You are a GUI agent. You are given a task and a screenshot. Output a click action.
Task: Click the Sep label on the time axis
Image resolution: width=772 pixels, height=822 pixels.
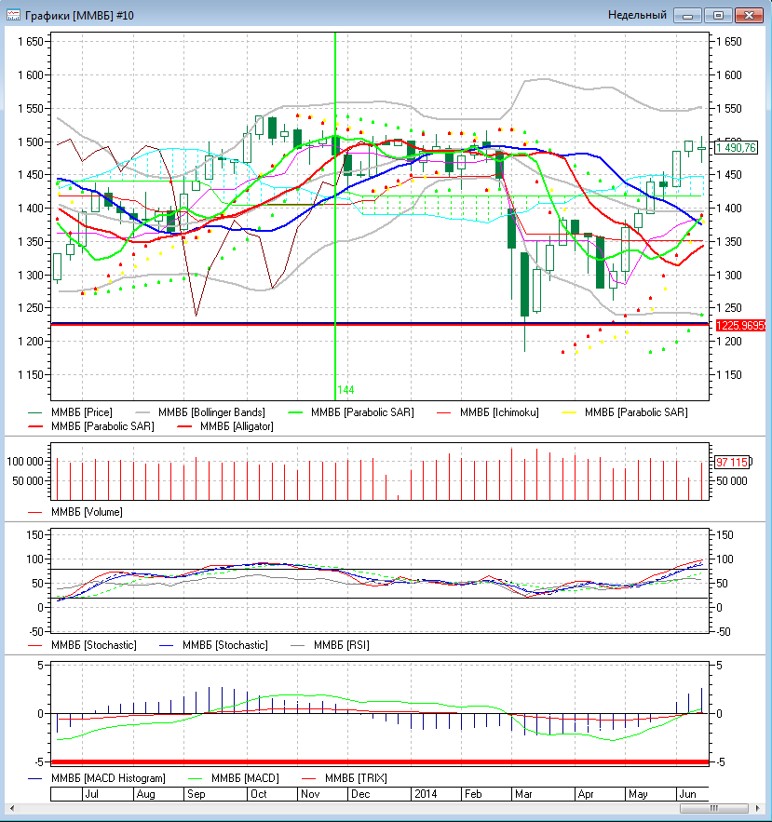(x=196, y=794)
